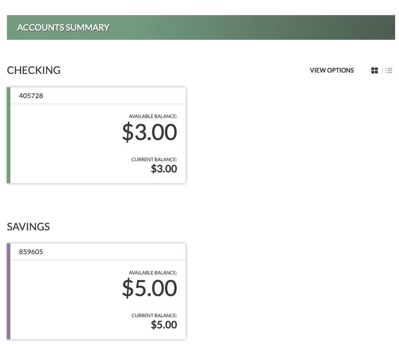
Task: Click the ACCOUNTS SUMMARY header
Action: pyautogui.click(x=63, y=28)
